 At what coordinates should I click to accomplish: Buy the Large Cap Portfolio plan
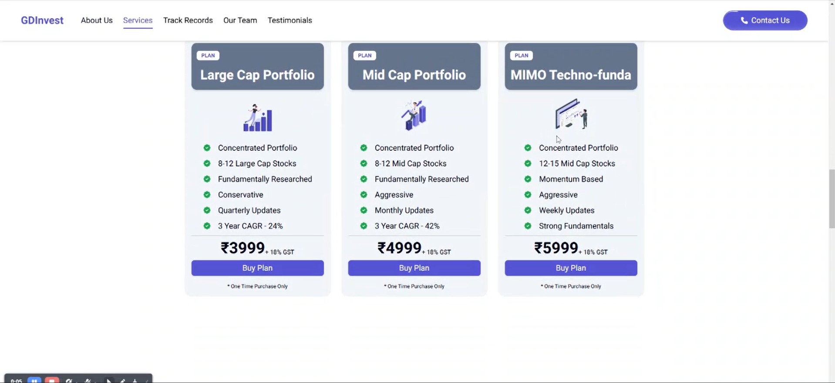(257, 268)
